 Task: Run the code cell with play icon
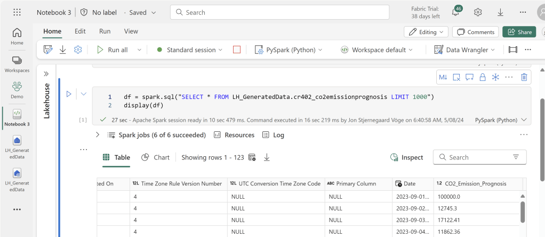[x=69, y=94]
